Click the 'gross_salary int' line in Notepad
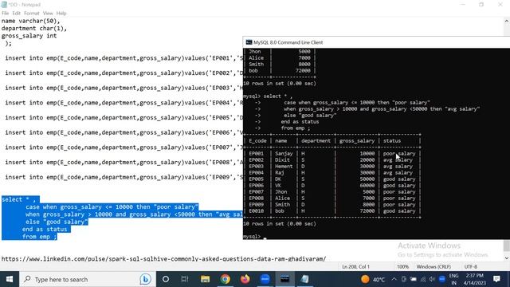The width and height of the screenshot is (510, 287). click(x=29, y=36)
